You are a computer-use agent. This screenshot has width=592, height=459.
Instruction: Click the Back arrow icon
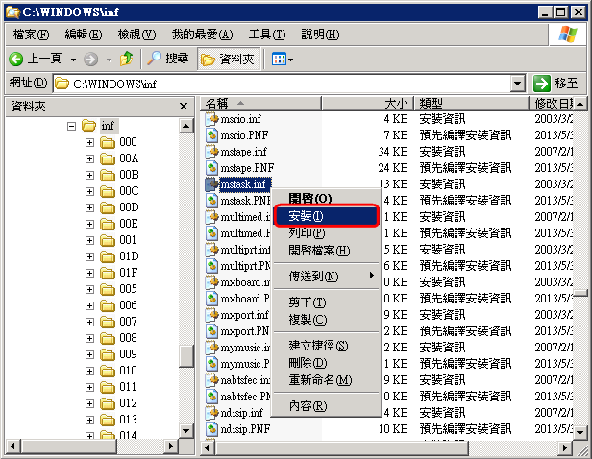click(x=16, y=60)
